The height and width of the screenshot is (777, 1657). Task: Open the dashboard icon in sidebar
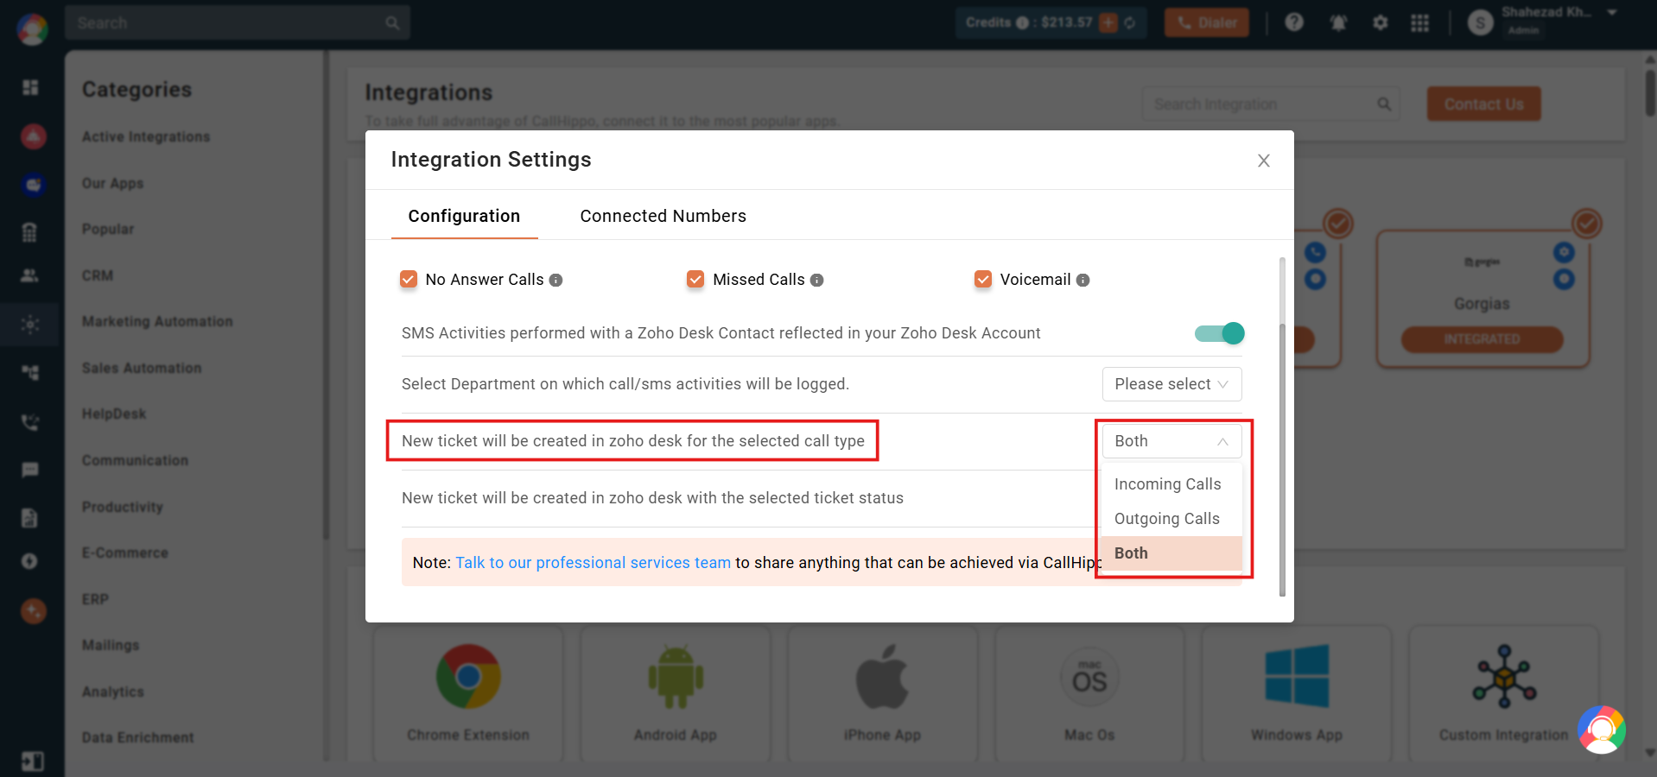(x=30, y=87)
